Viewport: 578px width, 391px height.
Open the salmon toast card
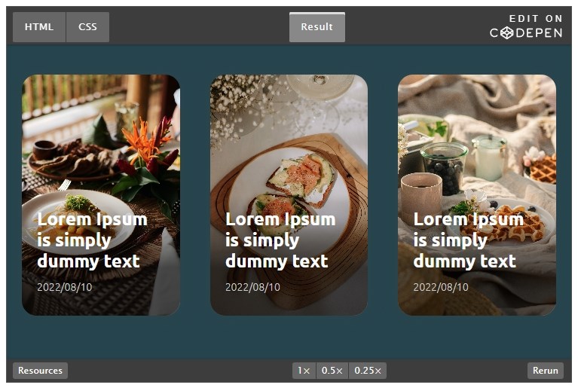click(289, 195)
